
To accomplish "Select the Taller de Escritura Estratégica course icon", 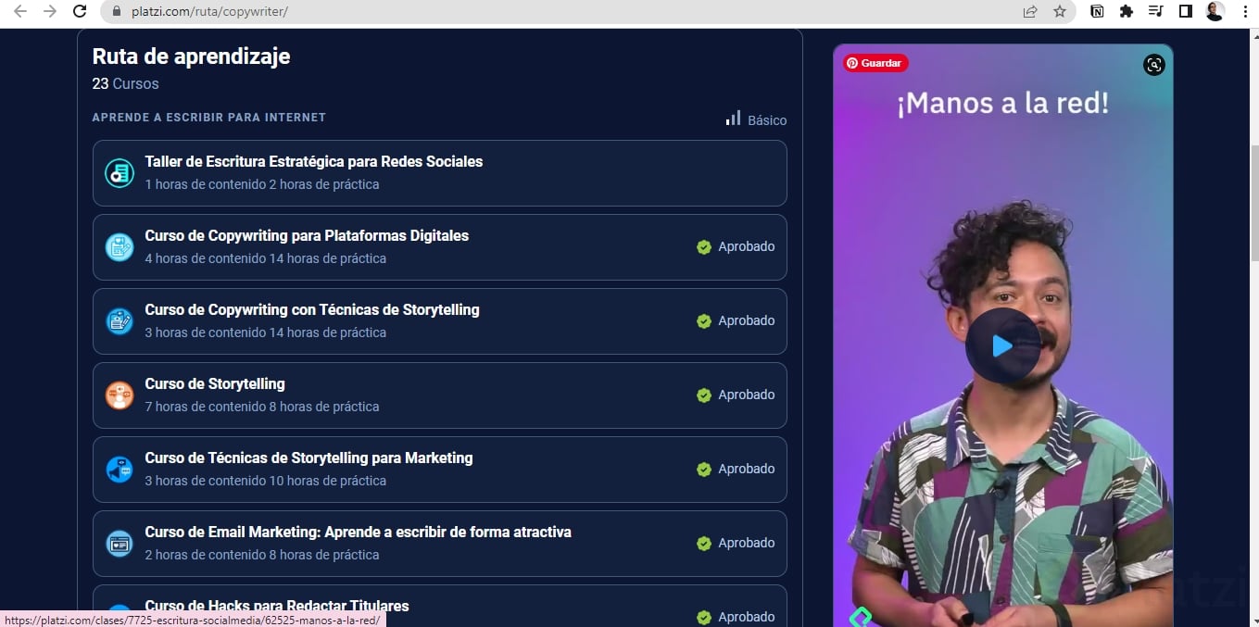I will click(119, 172).
